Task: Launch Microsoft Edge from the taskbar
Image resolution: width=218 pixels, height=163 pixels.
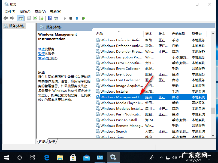Action: [x=46, y=157]
